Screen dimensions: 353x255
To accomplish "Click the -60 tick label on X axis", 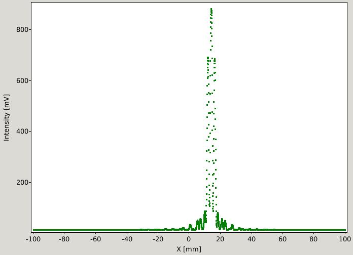I will click(95, 239).
